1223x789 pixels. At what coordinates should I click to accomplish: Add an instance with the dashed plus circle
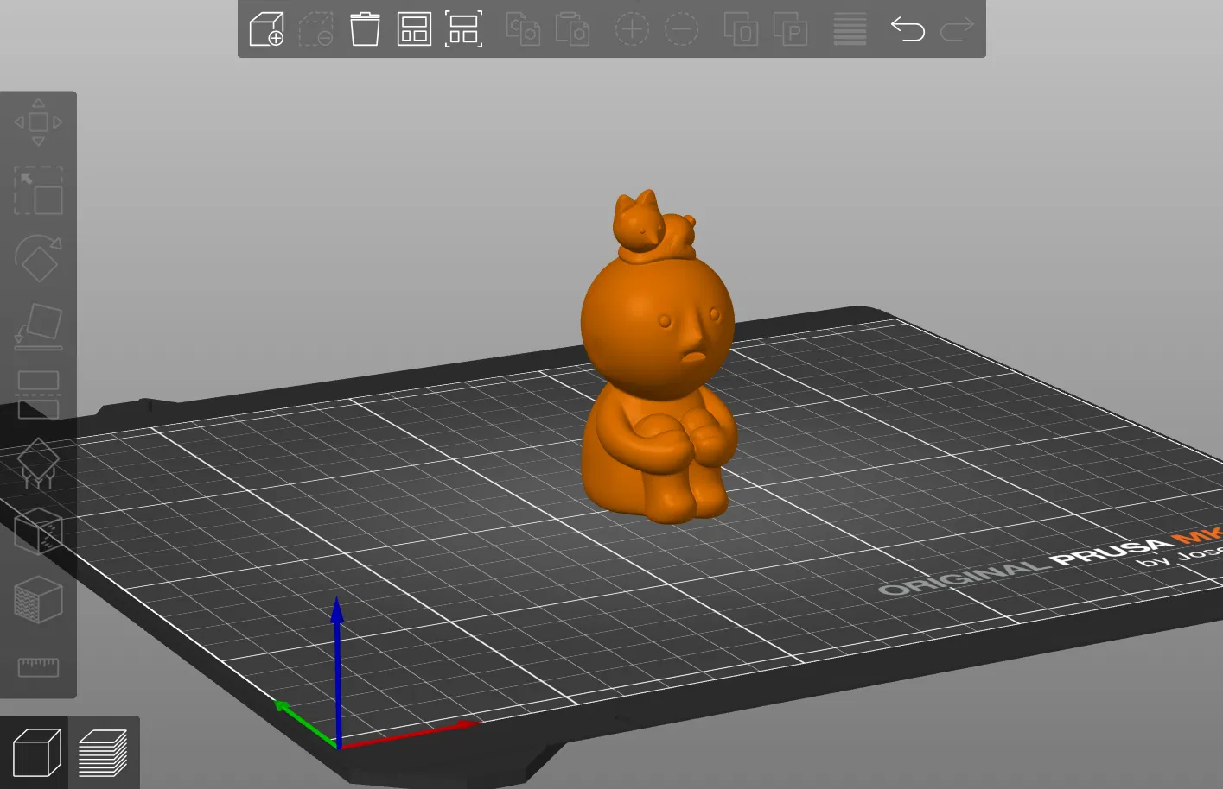coord(632,29)
